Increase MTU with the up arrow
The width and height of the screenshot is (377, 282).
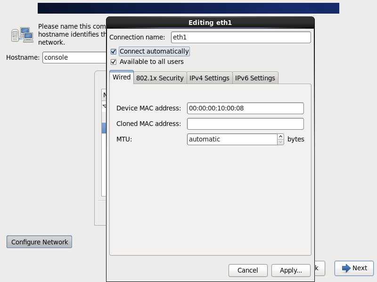[x=280, y=137]
